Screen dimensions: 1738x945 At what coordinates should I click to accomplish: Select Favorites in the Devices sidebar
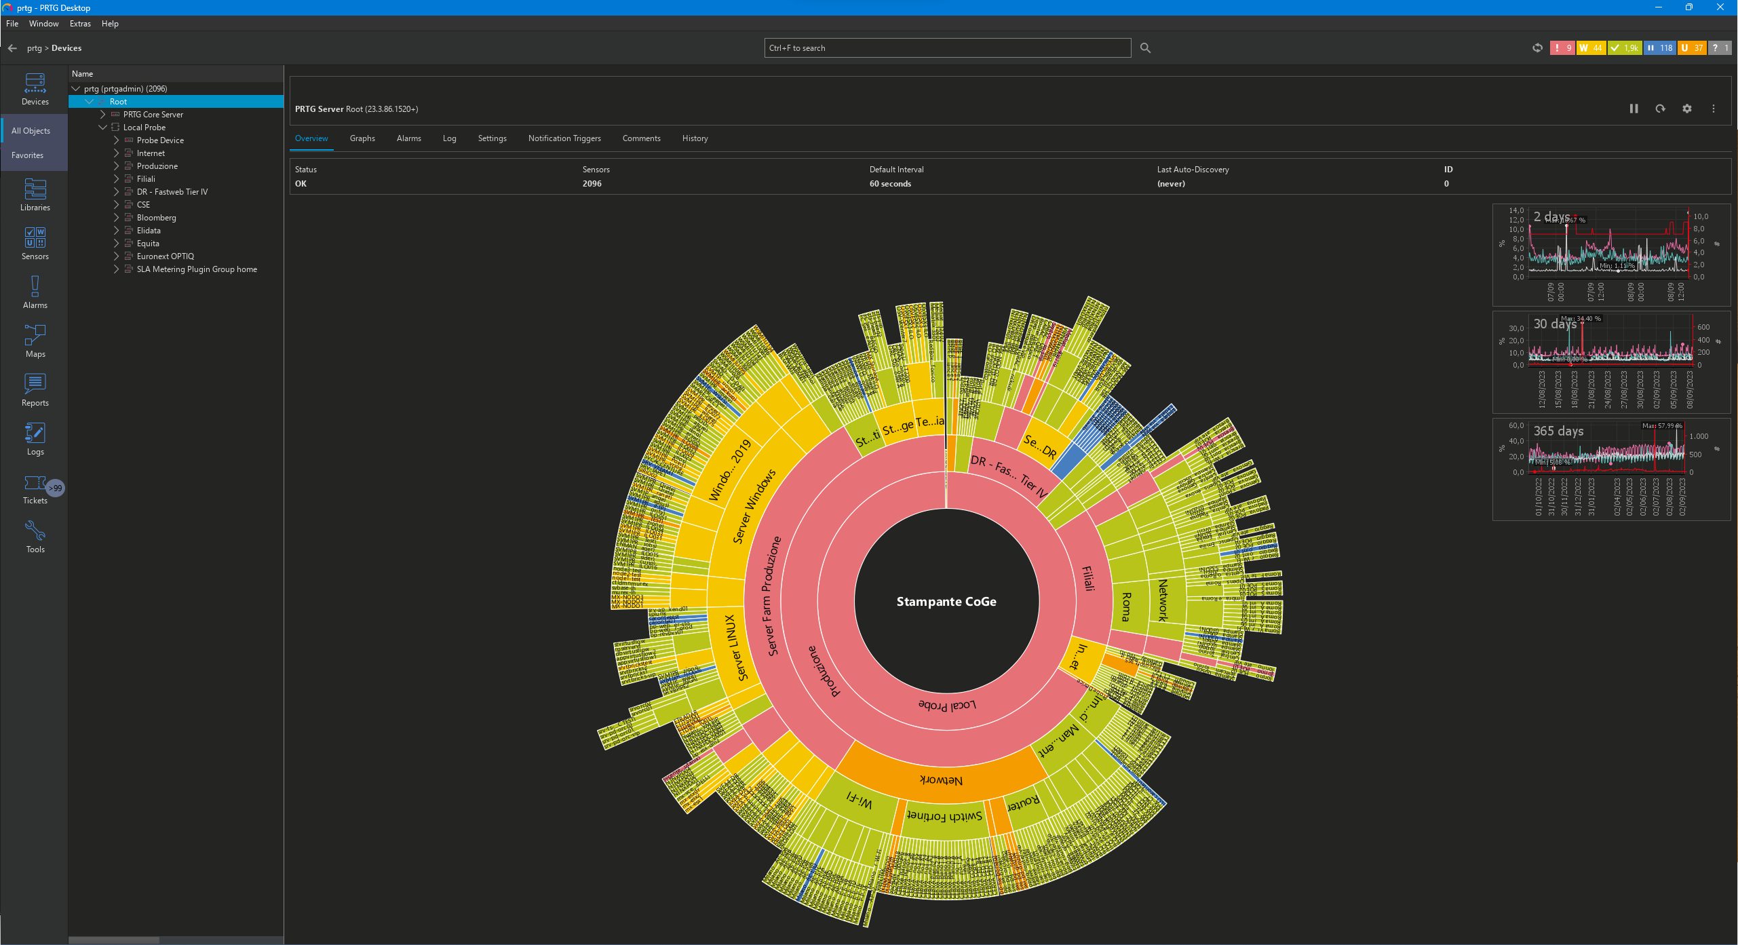point(27,155)
